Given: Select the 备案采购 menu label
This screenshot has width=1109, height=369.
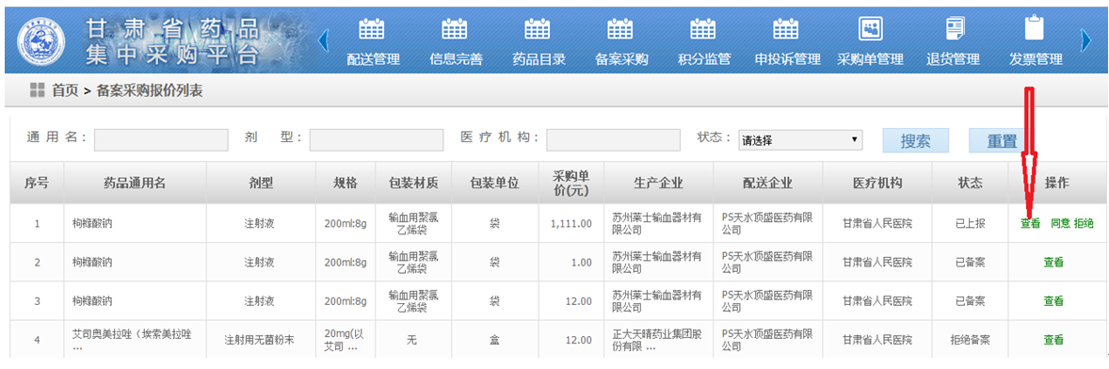Looking at the screenshot, I should pos(621,59).
